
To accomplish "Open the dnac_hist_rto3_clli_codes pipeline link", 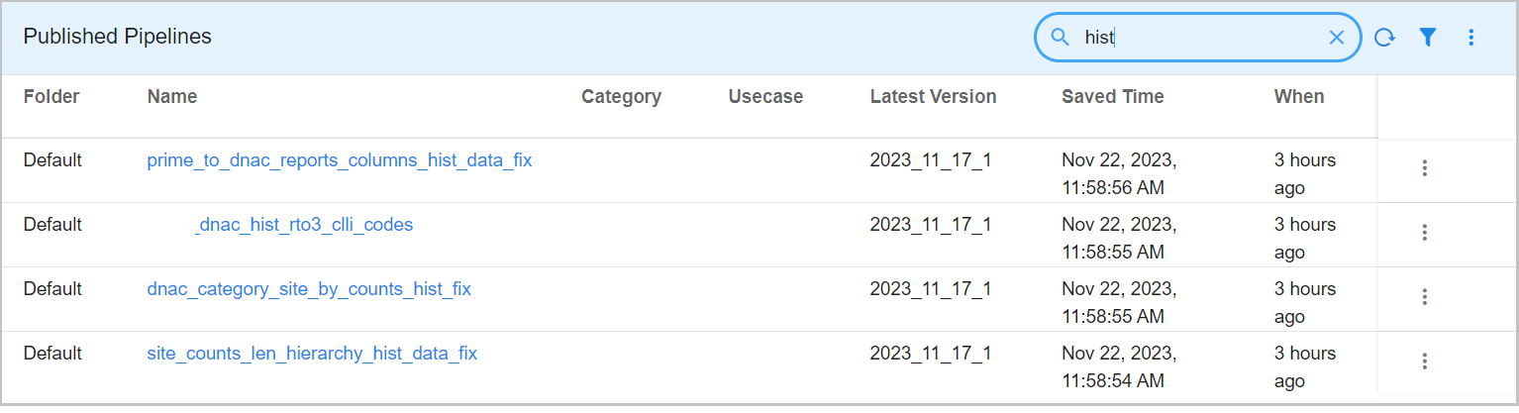I will point(304,225).
